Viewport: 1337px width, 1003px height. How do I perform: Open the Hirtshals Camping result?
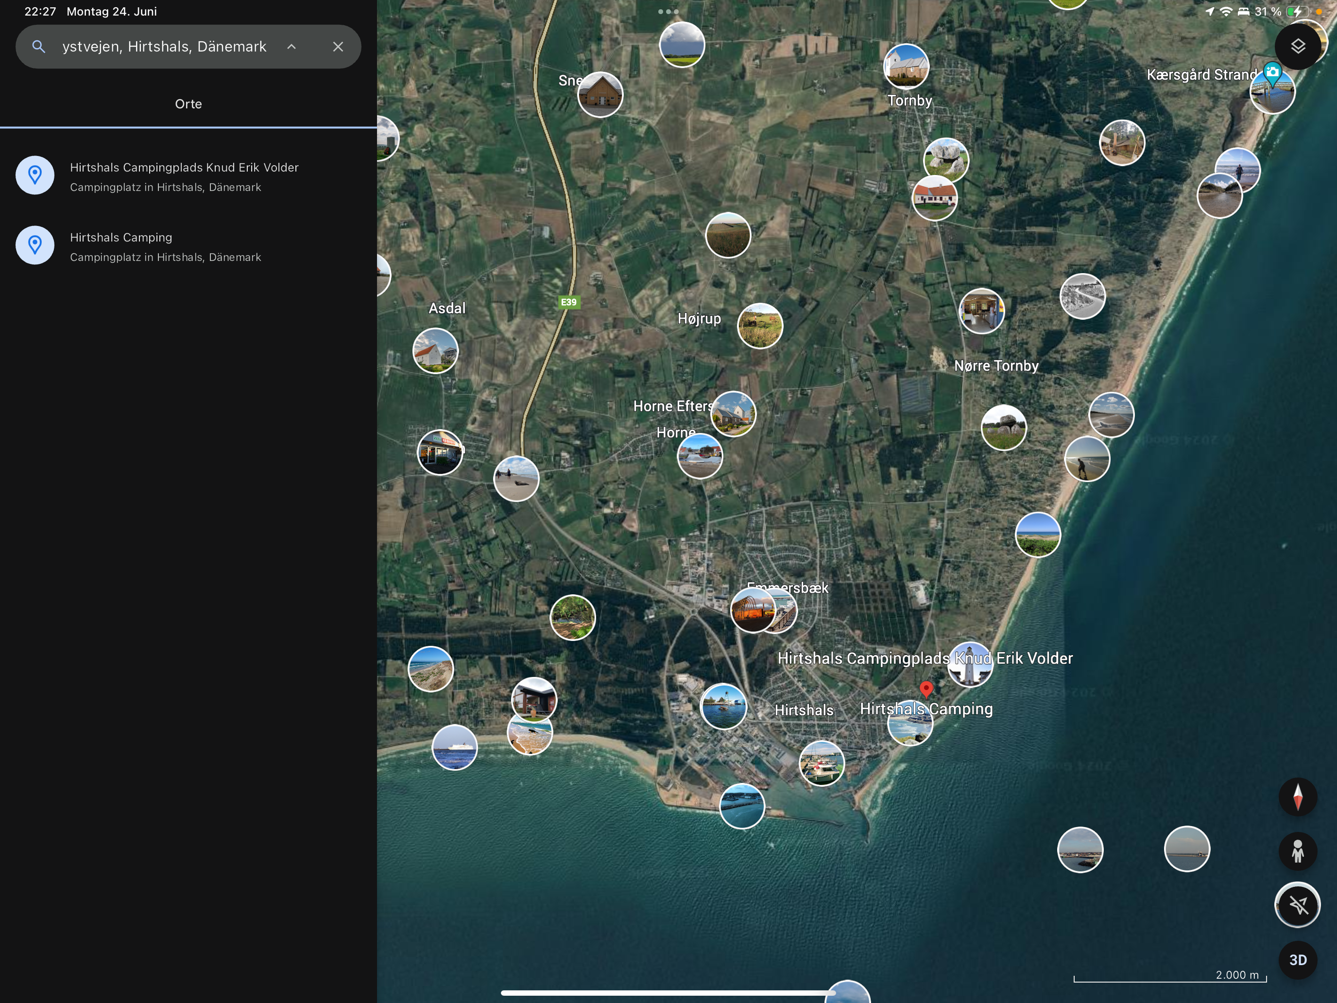click(188, 246)
